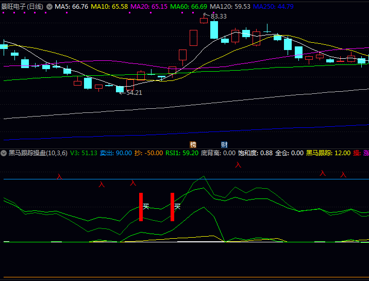The image size is (369, 281).
Task: Open the dropdown arrow beside 景旺电子 (日线)
Action: (49, 7)
